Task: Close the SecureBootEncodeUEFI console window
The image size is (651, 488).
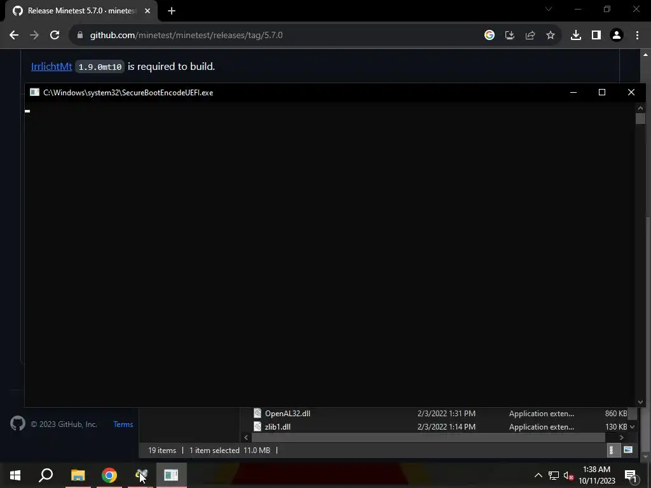Action: coord(631,92)
